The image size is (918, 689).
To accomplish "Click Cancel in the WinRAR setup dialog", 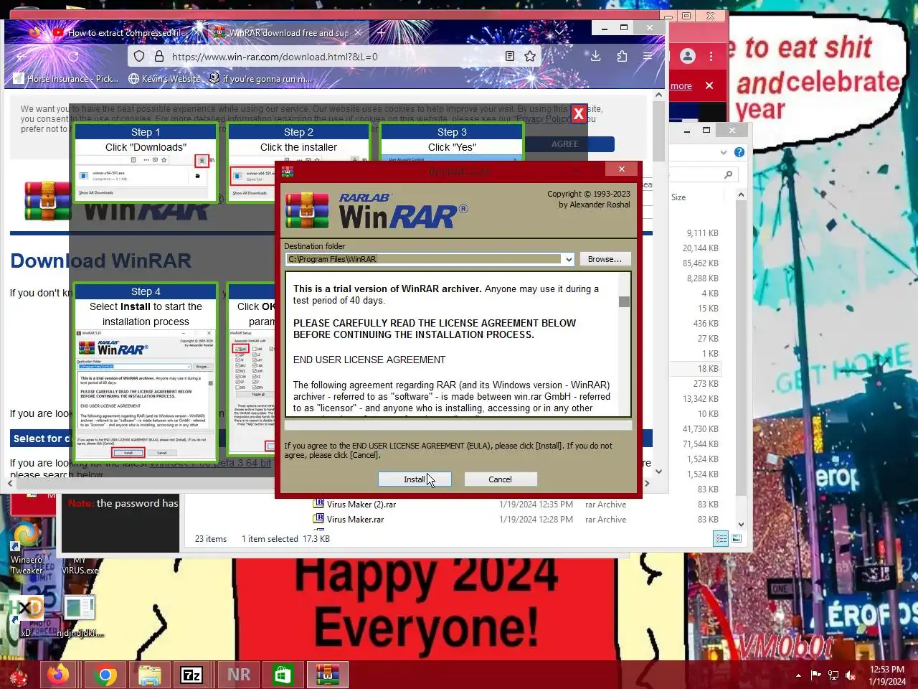I will (x=500, y=479).
